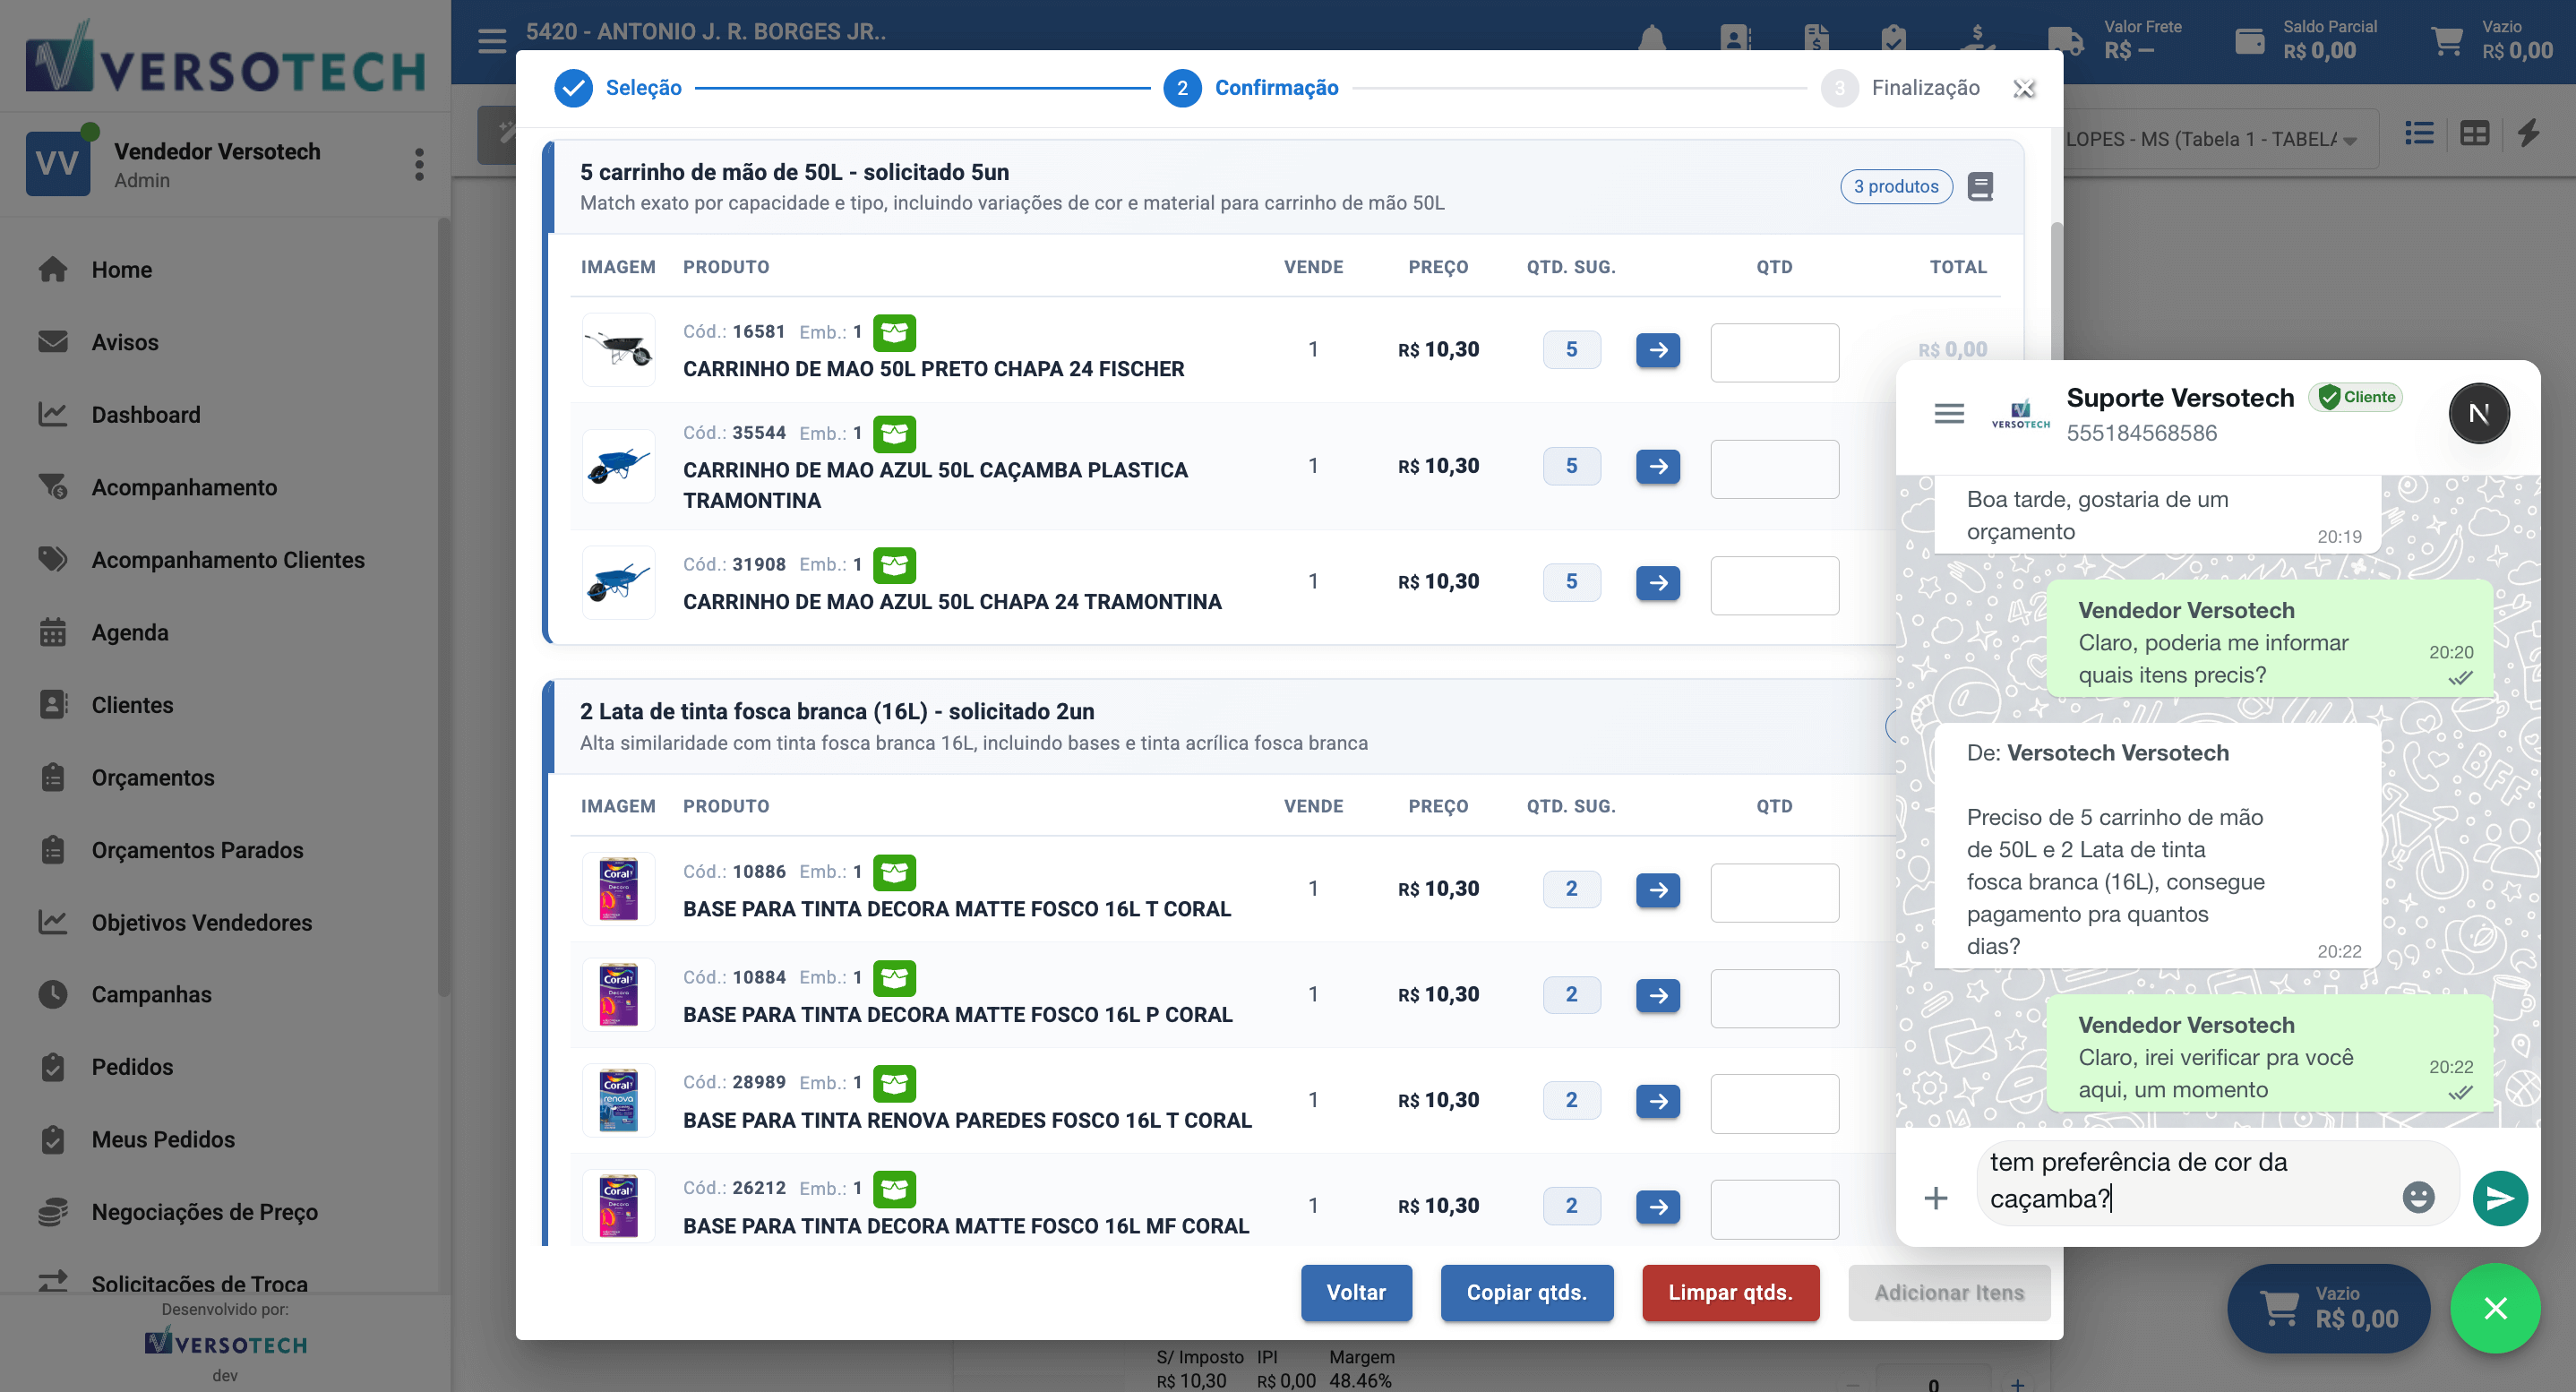The image size is (2576, 1392).
Task: Toggle the list view display mode
Action: point(2419,133)
